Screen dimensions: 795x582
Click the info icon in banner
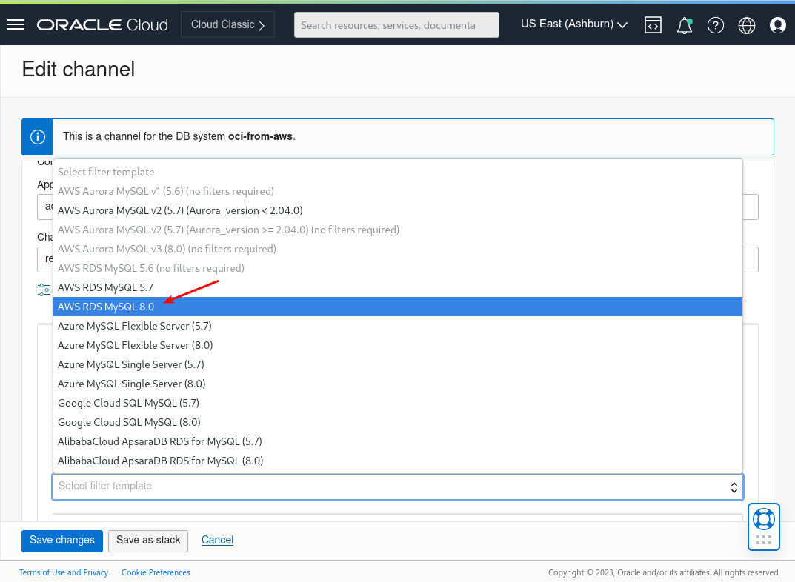coord(38,137)
